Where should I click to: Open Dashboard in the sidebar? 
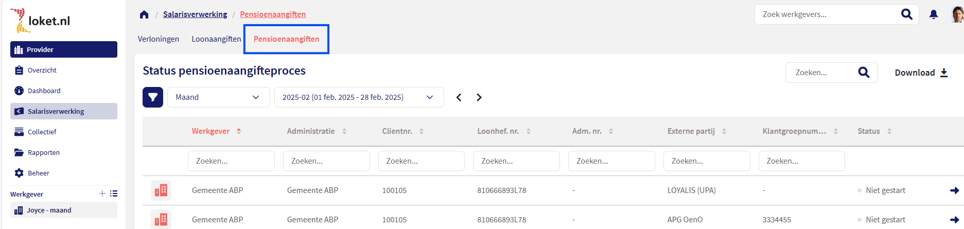44,91
